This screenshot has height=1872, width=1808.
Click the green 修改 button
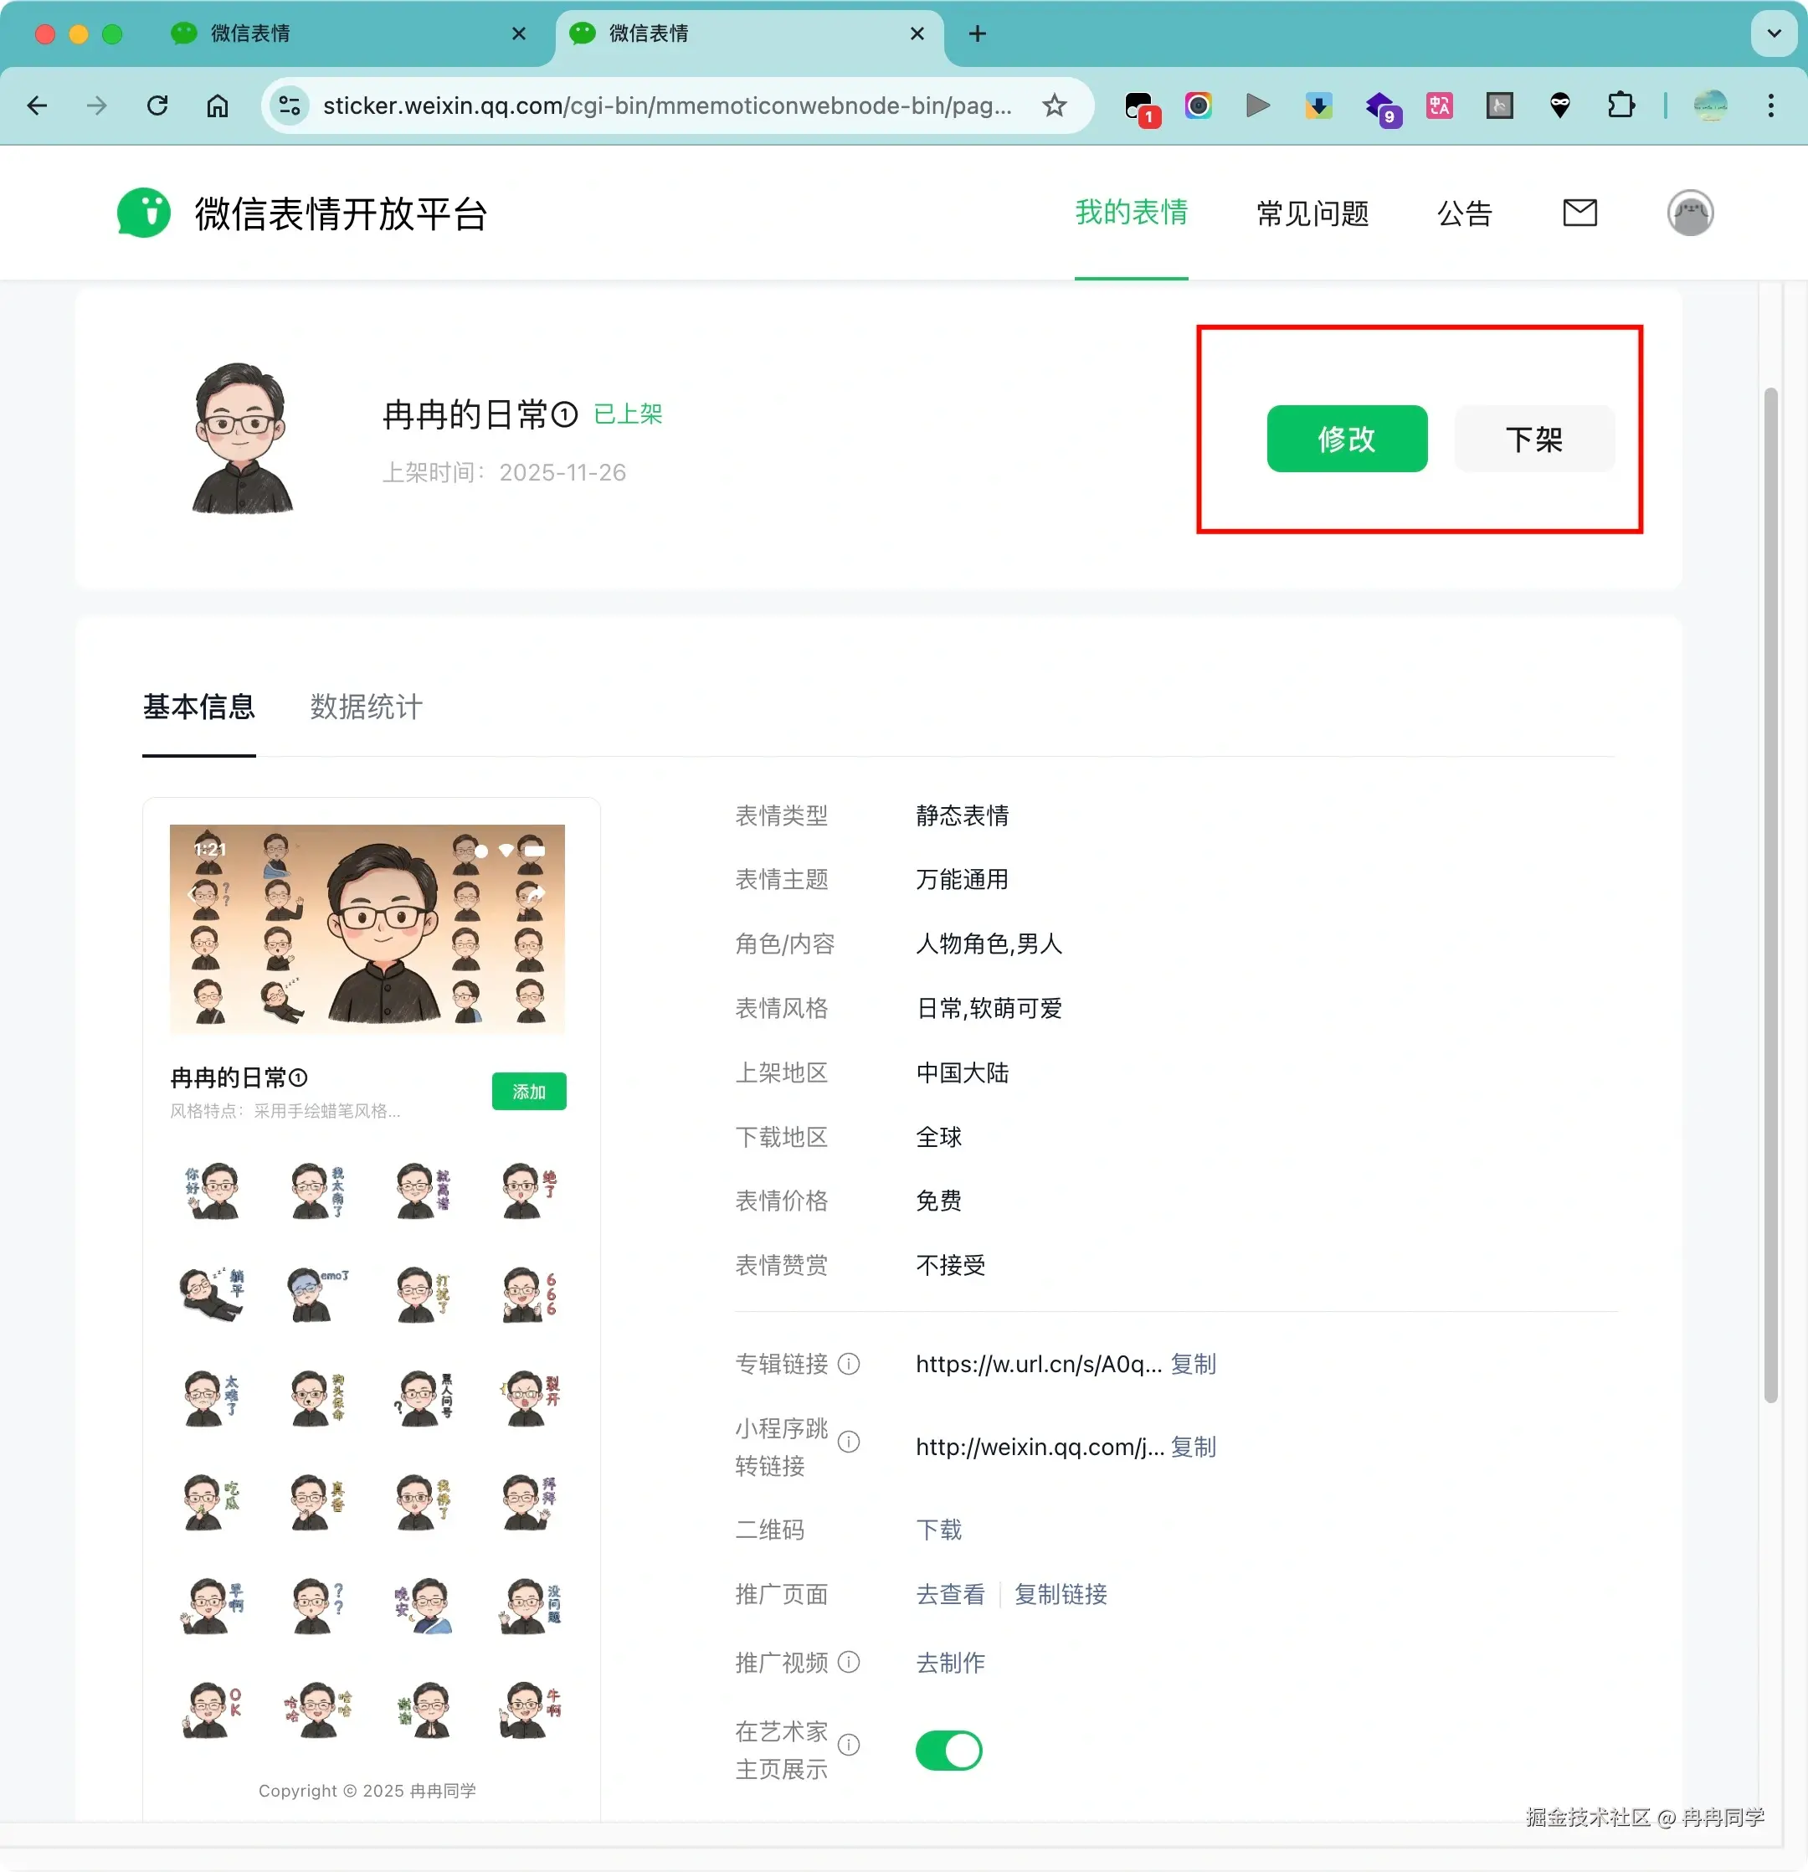click(1346, 440)
